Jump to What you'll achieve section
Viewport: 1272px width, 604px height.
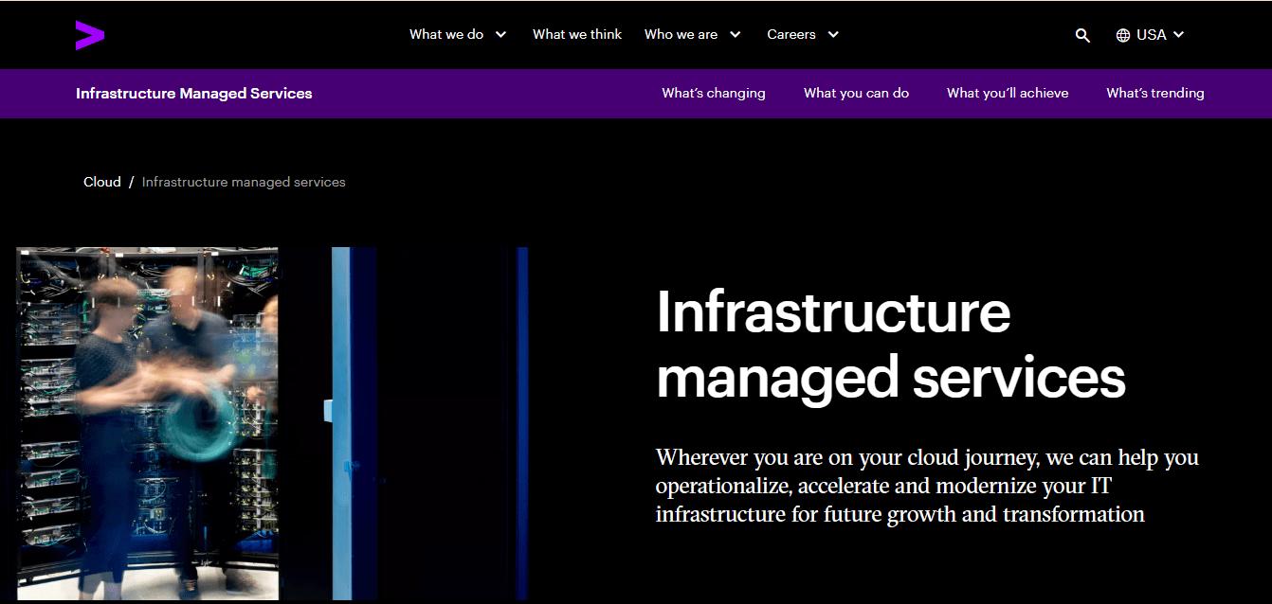(1008, 93)
